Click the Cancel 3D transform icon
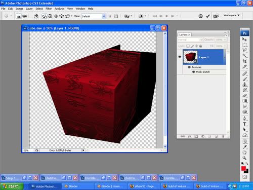253x190 pixels. (200, 16)
